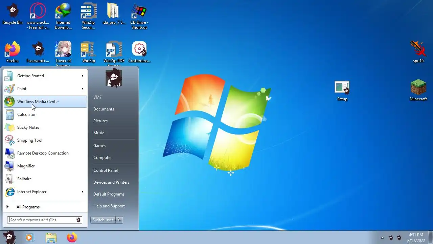433x244 pixels.
Task: Expand All Programs list
Action: pyautogui.click(x=45, y=207)
